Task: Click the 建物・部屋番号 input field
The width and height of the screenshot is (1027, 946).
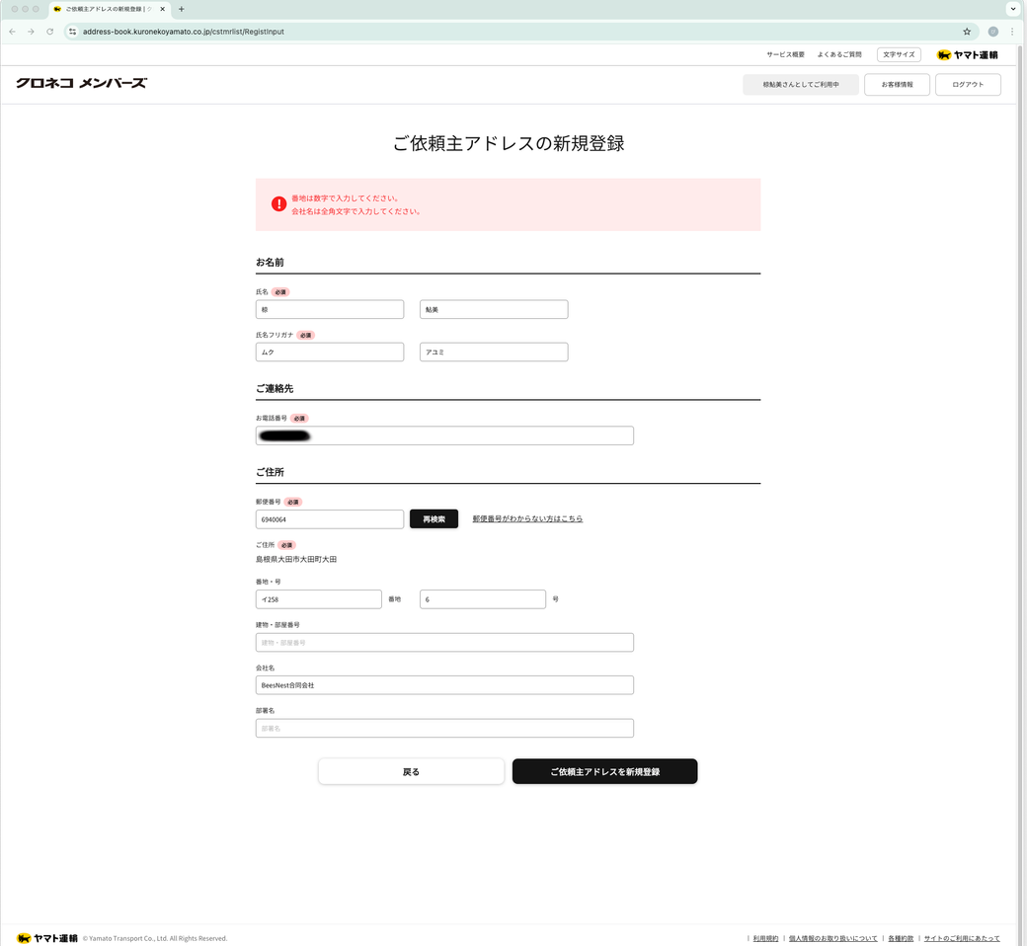Action: (444, 643)
